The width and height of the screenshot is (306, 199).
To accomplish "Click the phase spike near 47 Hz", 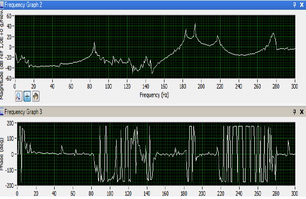I will (61, 146).
